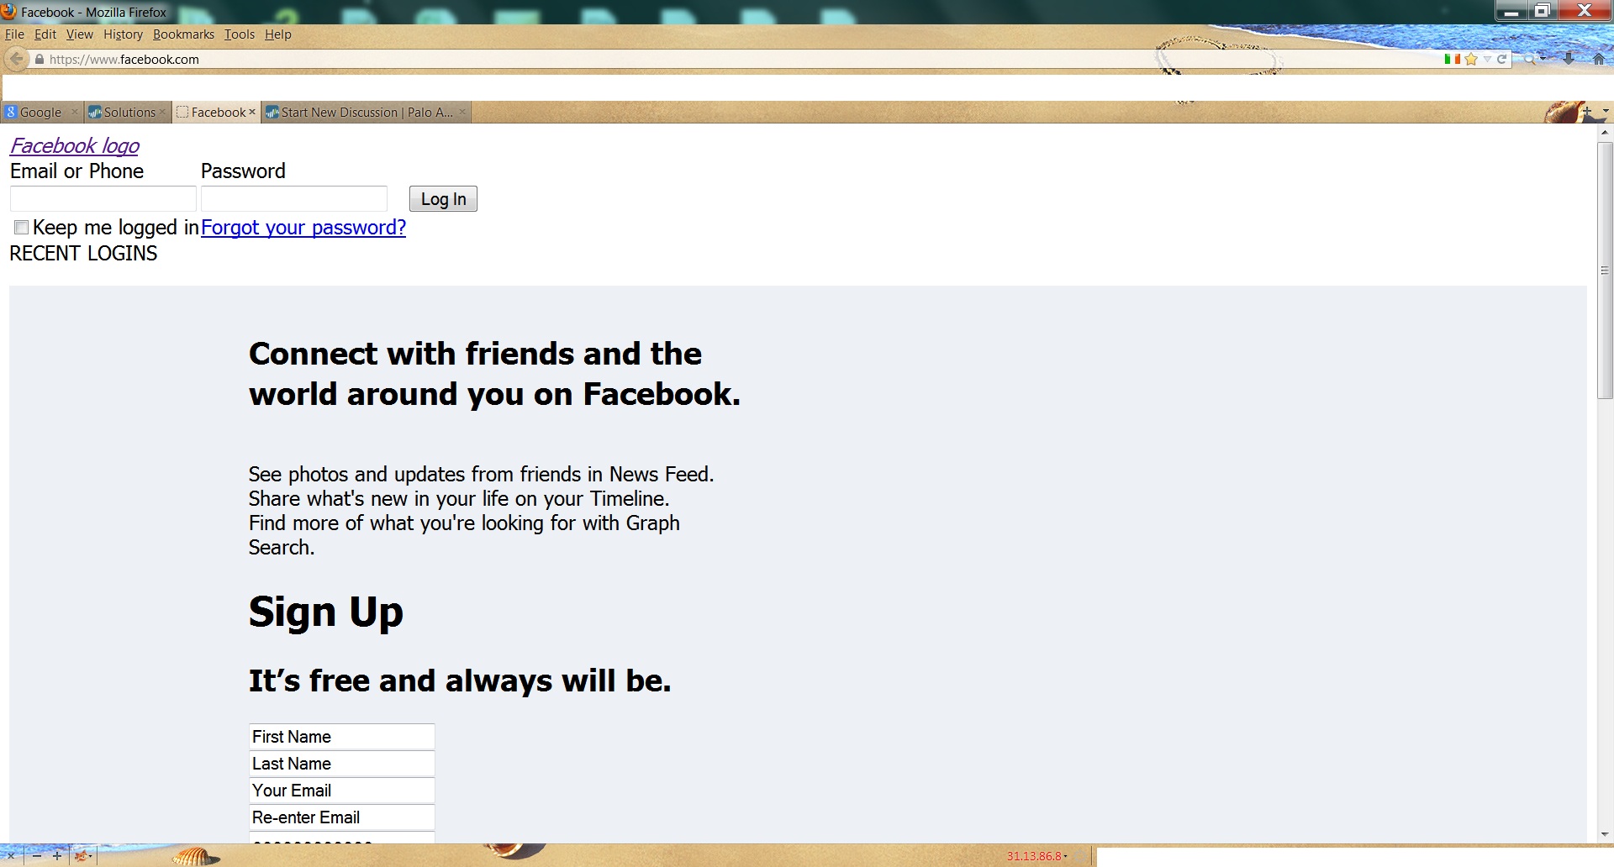Click the zoom in plus icon in add-on bar
Screen dimensions: 1614x867
pos(56,856)
